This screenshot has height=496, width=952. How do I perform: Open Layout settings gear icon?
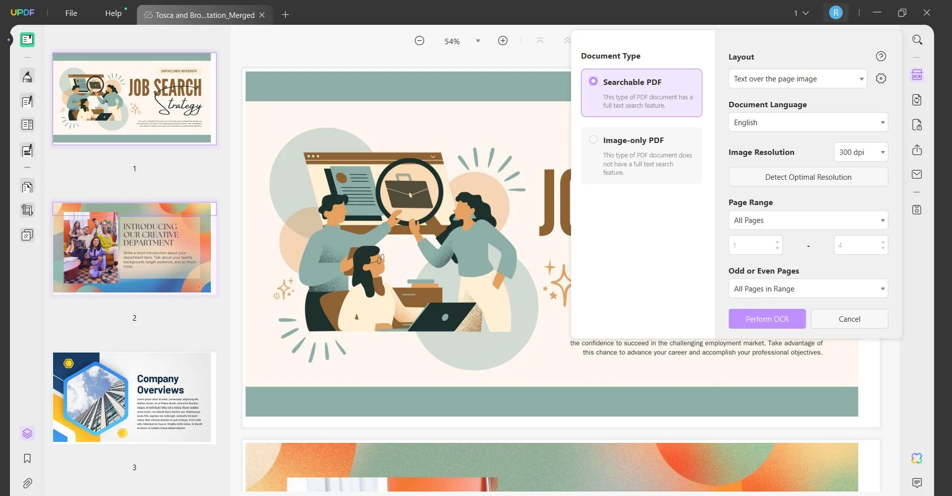pyautogui.click(x=881, y=78)
